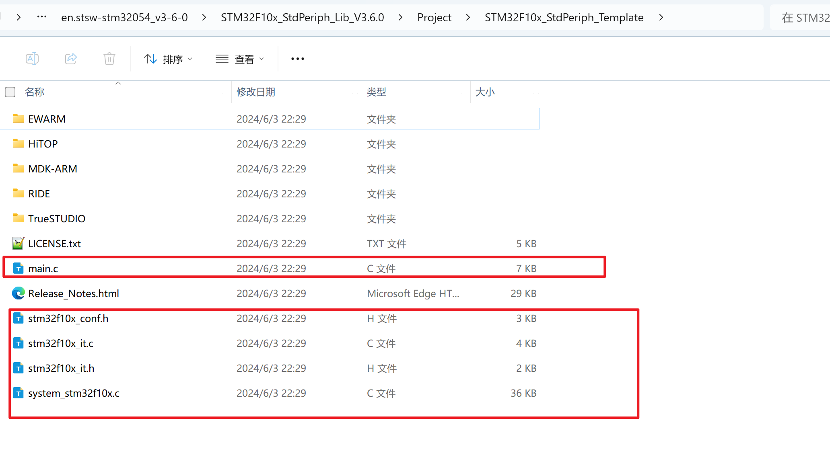Image resolution: width=830 pixels, height=449 pixels.
Task: Select the EWARM folder icon
Action: 18,119
